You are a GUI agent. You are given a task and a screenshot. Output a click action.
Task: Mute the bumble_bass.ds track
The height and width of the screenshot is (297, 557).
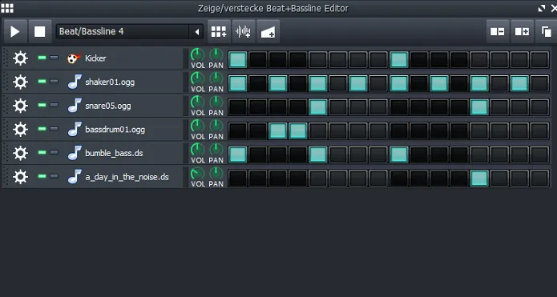42,152
